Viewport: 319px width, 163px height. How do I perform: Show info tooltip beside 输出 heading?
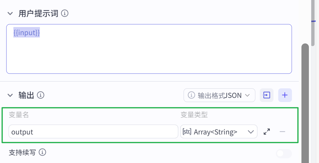point(41,95)
